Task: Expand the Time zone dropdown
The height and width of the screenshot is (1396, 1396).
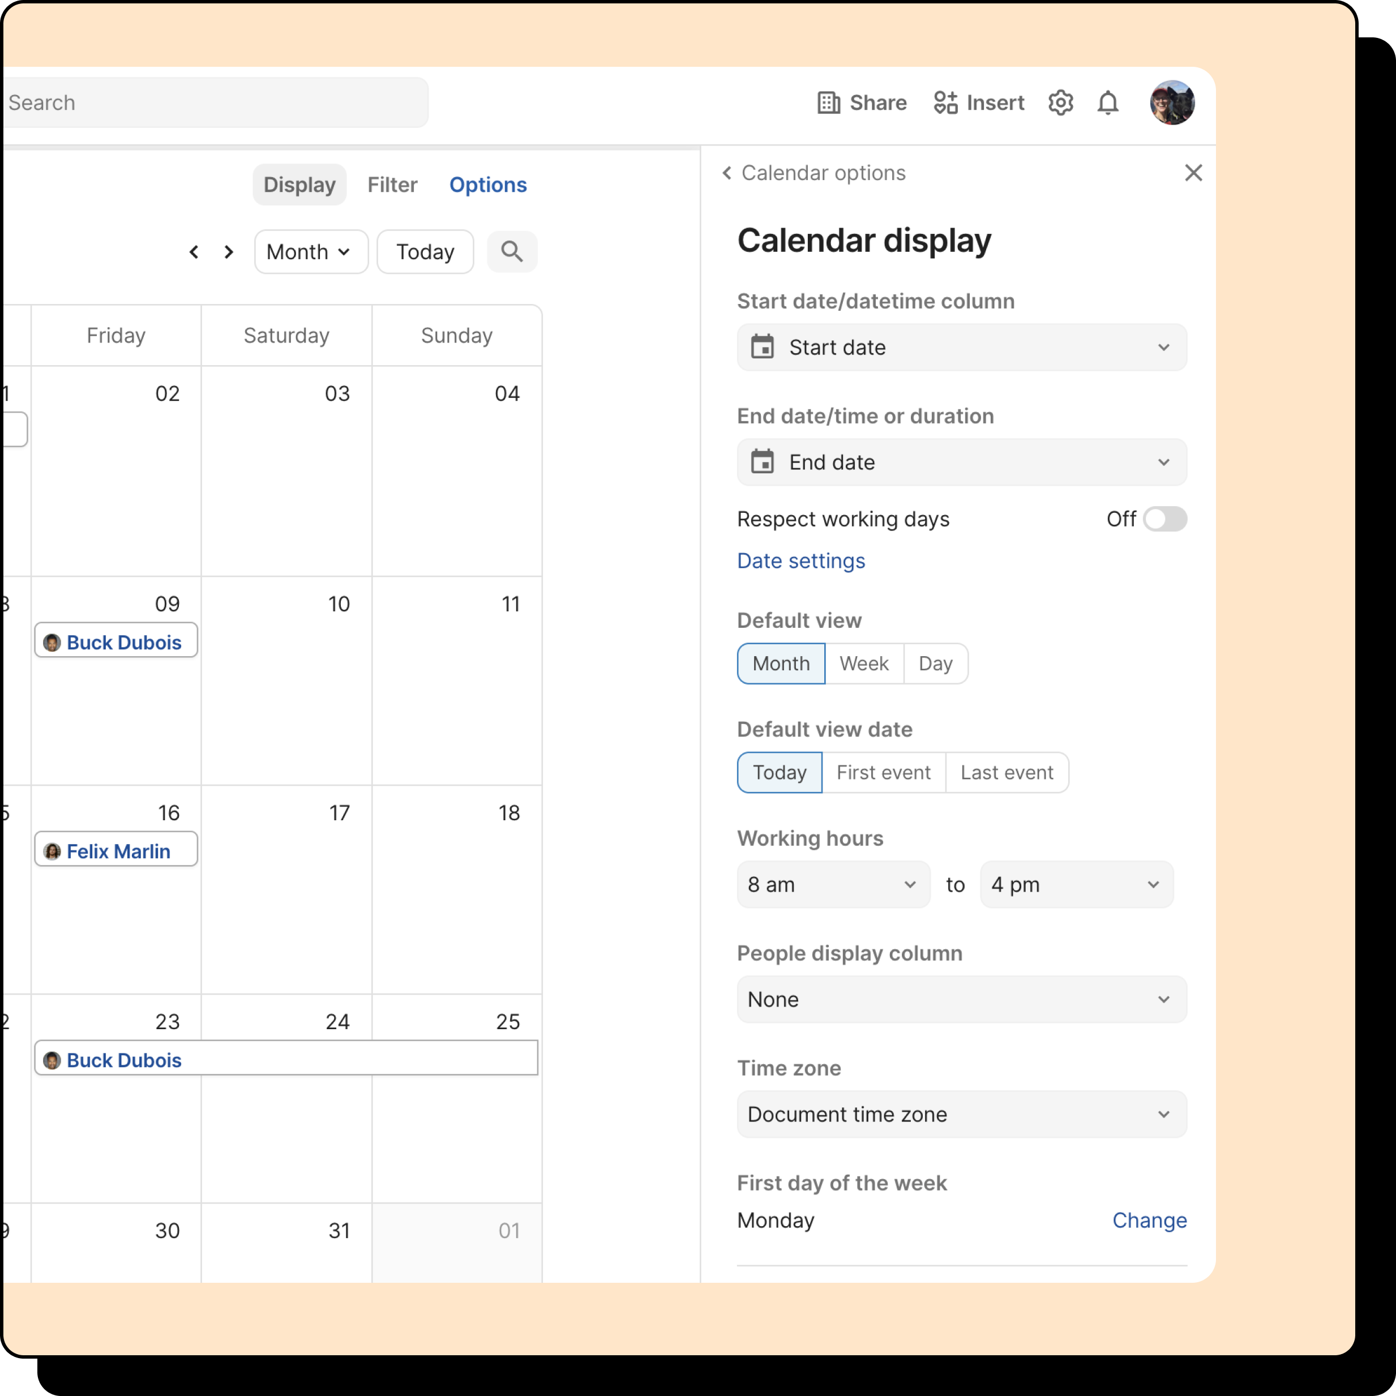Action: click(961, 1114)
